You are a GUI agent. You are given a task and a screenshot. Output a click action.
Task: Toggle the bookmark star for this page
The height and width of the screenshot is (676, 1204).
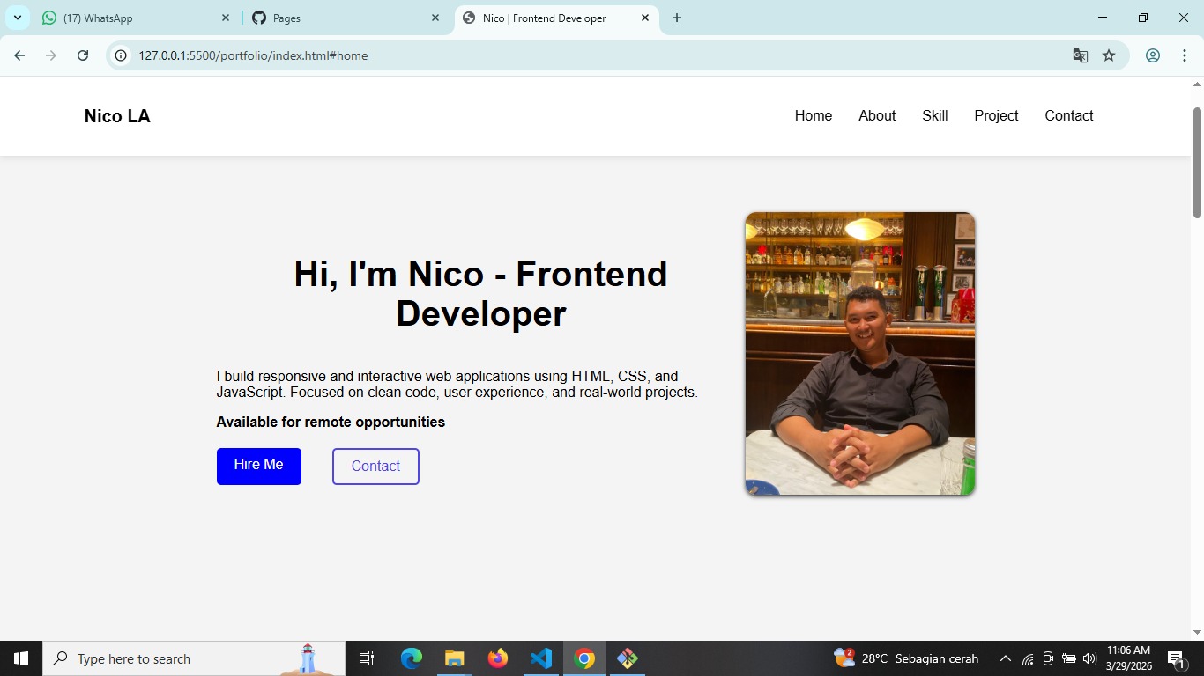coord(1109,55)
